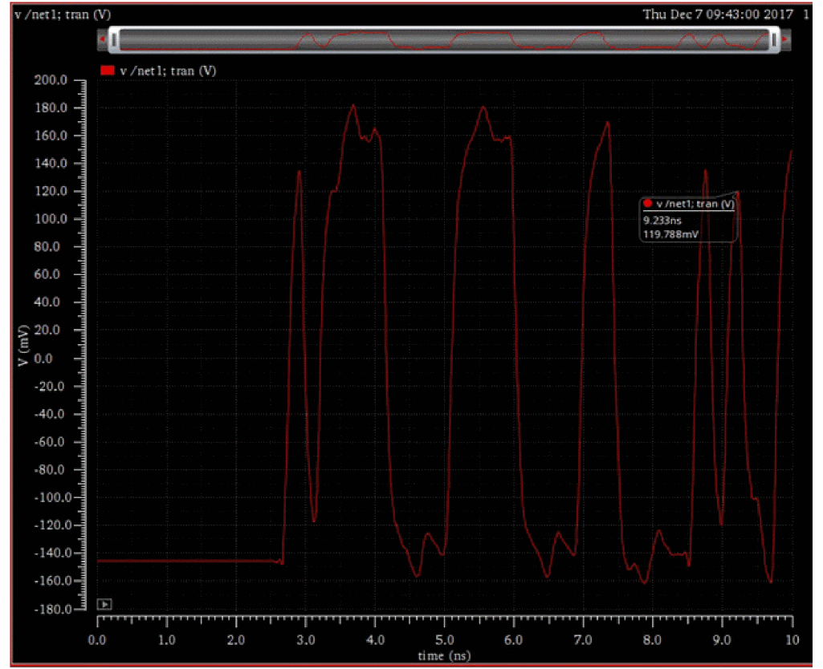Click the left grip handle of the zoom bar

(x=115, y=39)
